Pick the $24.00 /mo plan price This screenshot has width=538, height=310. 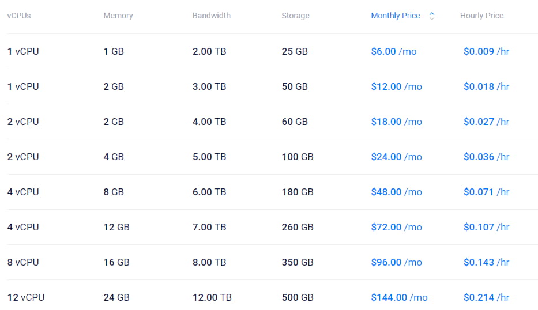click(x=396, y=157)
